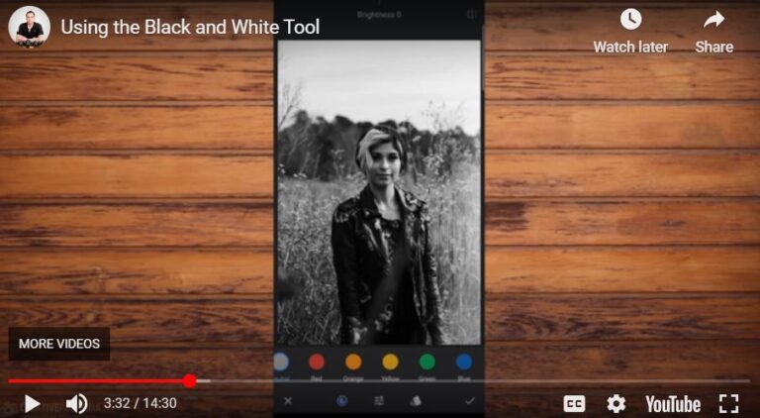The image size is (760, 418).
Task: Click the Share arrow icon
Action: coord(713,20)
